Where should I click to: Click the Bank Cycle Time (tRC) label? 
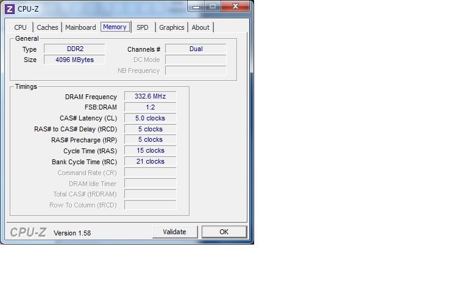coord(85,162)
